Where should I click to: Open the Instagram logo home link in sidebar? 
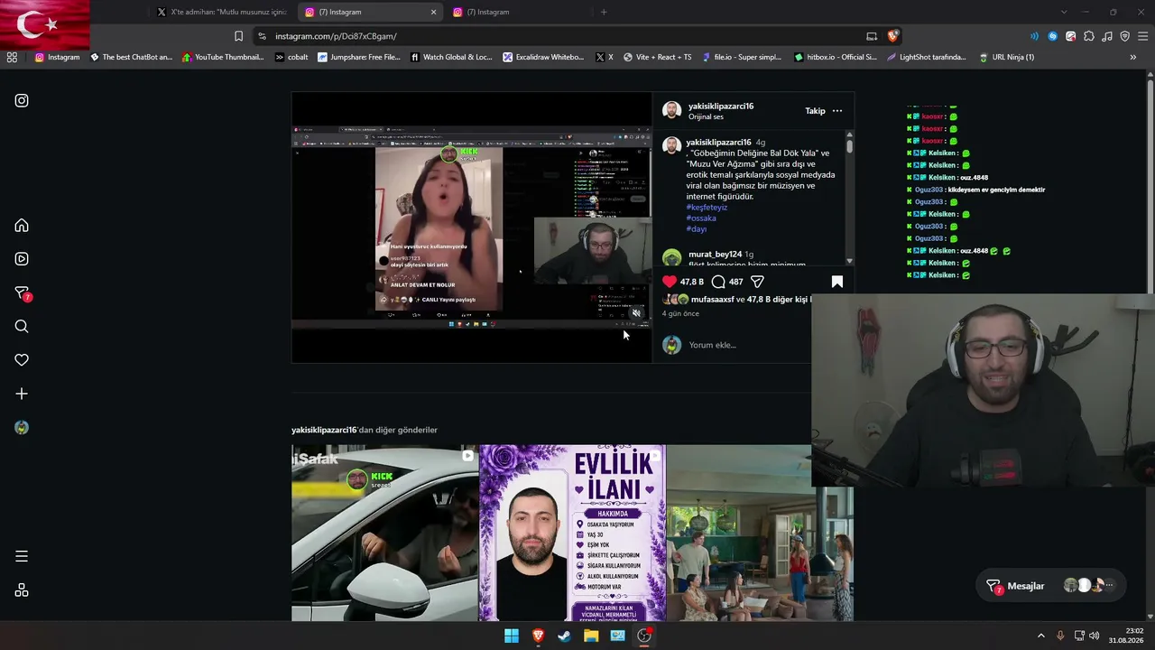coord(22,101)
